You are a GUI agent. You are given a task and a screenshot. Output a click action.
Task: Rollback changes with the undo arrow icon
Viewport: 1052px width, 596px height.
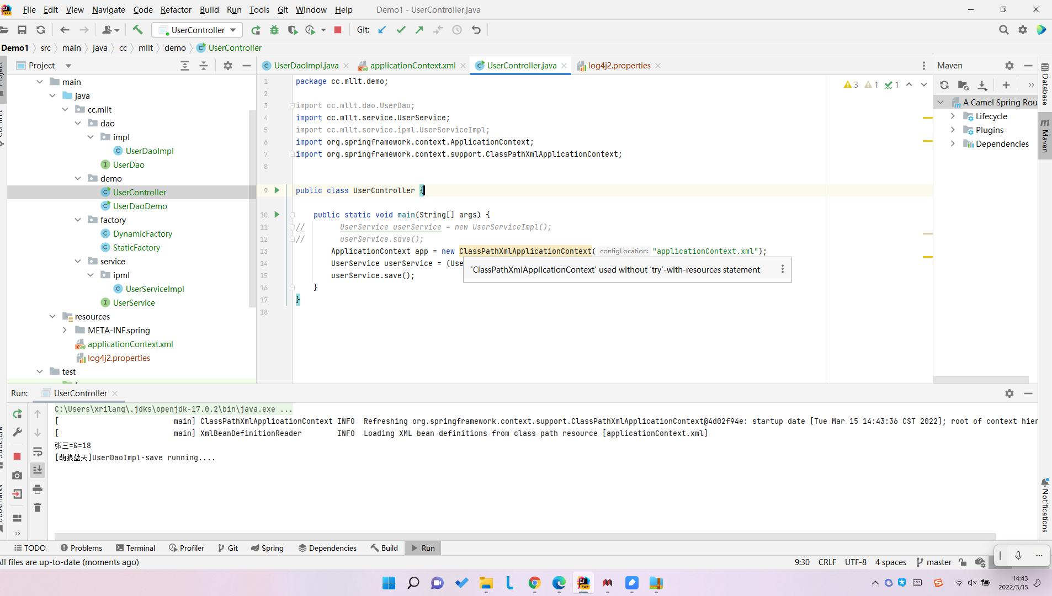tap(476, 30)
